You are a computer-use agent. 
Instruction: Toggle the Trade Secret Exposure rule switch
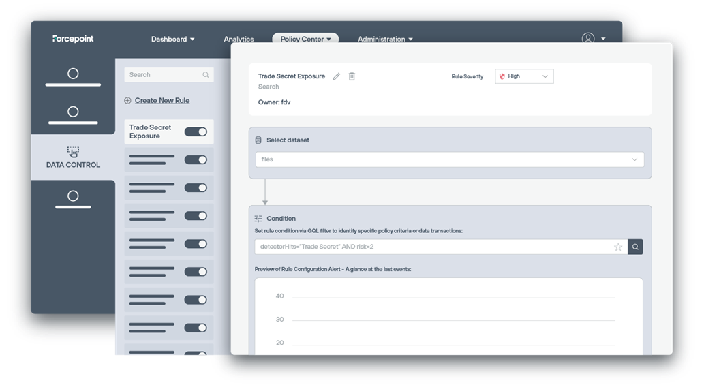click(196, 131)
